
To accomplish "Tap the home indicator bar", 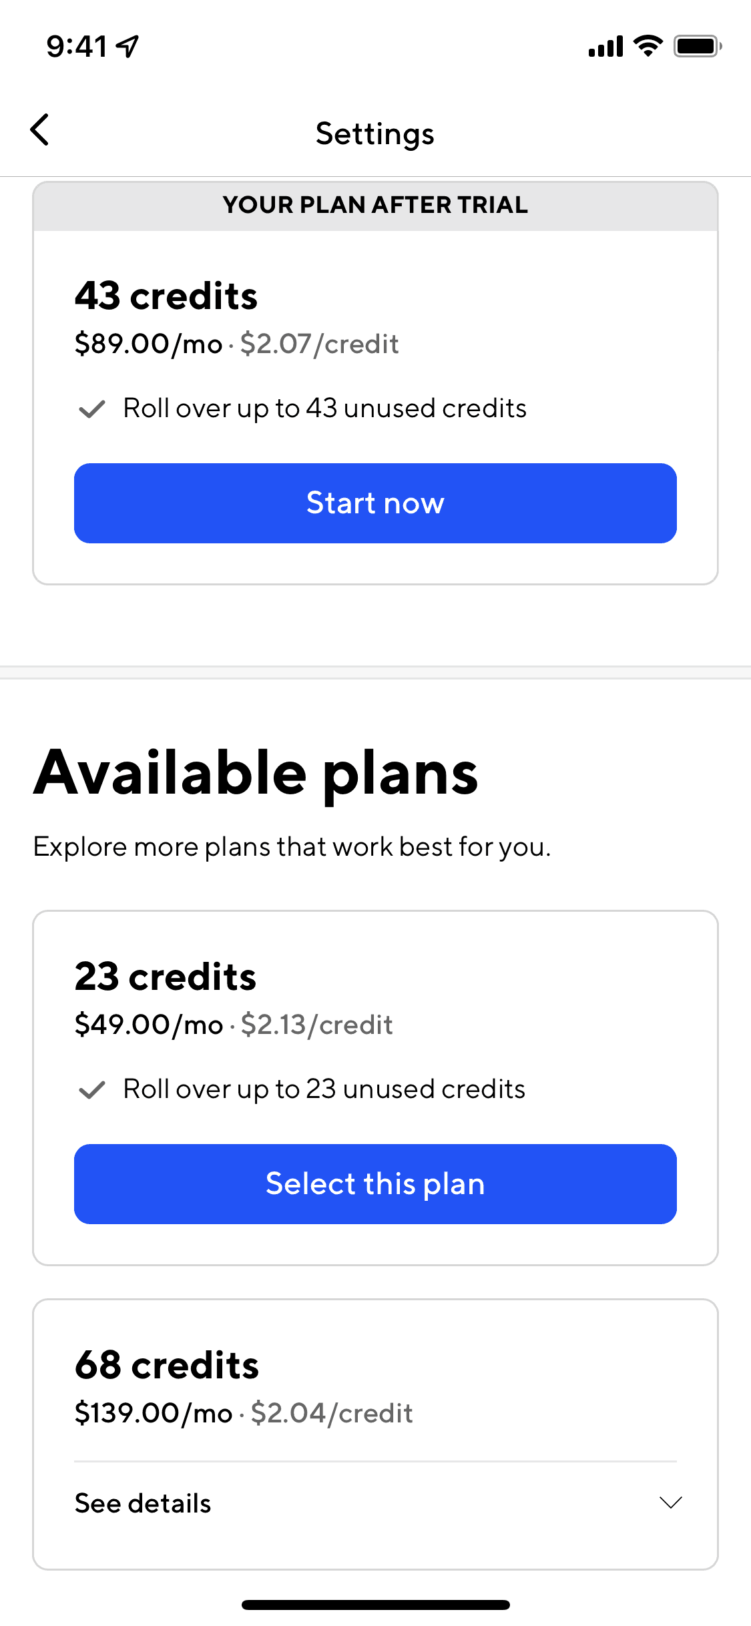I will coord(375,1605).
